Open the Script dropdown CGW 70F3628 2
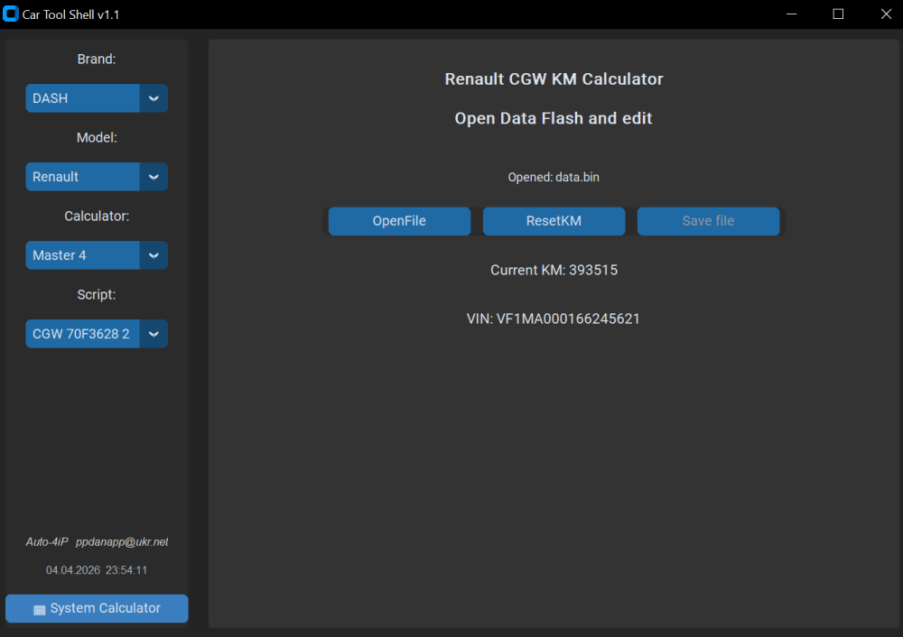This screenshot has height=637, width=903. pyautogui.click(x=97, y=334)
